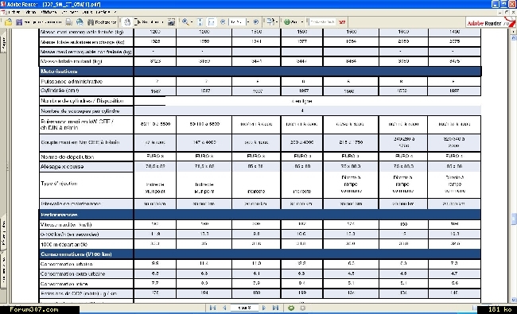Activate the Snapshot camera tool
Screen dimensions: 517x314
click(x=171, y=22)
